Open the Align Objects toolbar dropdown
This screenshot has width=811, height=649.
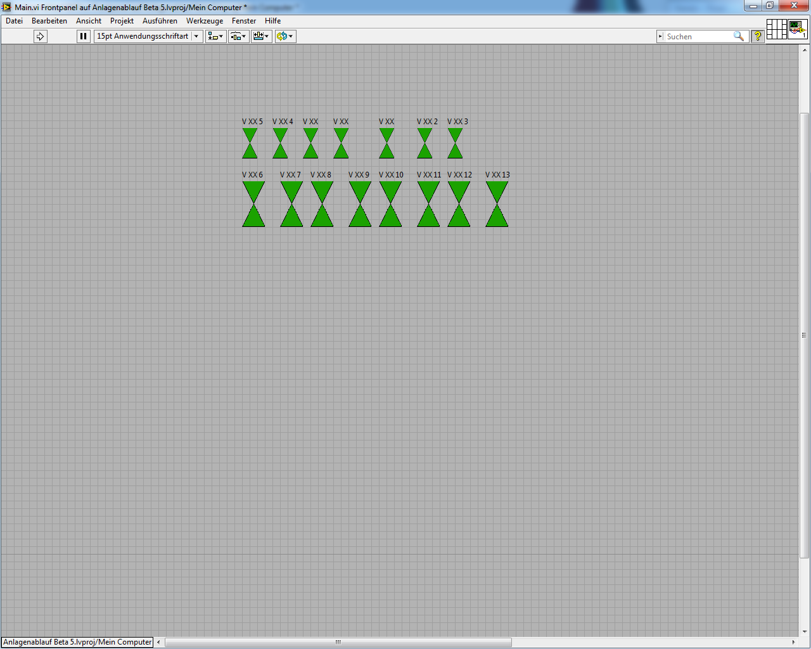[216, 36]
